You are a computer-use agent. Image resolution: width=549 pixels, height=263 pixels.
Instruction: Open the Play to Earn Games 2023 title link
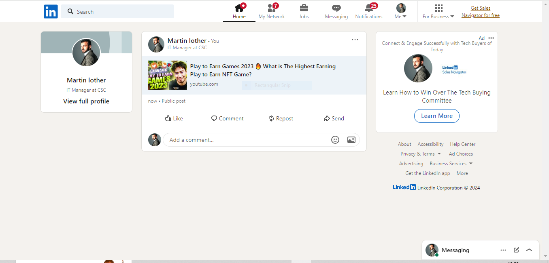(x=263, y=70)
